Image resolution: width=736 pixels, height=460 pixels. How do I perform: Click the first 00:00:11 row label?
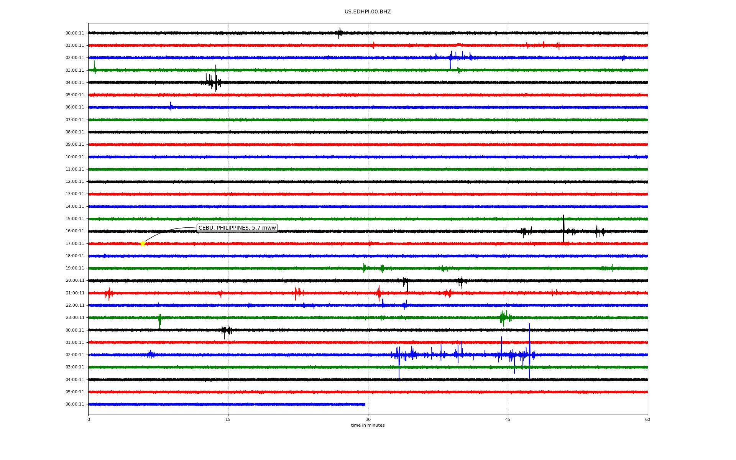tap(75, 33)
